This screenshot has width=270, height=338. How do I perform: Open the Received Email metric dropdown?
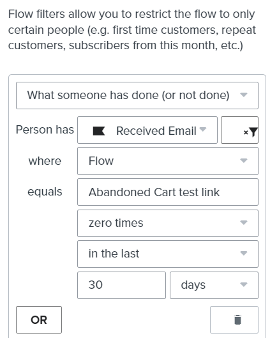click(147, 130)
